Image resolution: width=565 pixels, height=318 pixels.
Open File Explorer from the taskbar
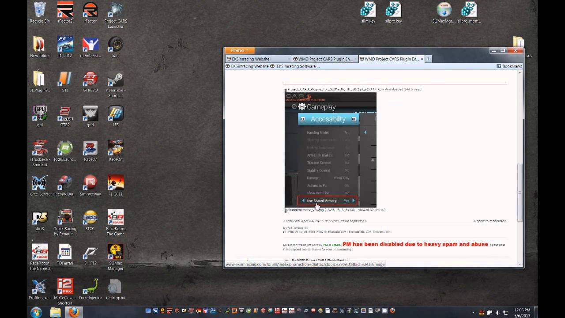tap(55, 312)
